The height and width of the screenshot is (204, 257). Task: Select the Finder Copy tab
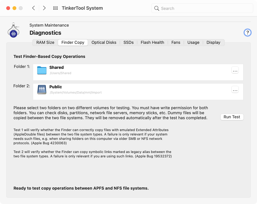(x=73, y=43)
